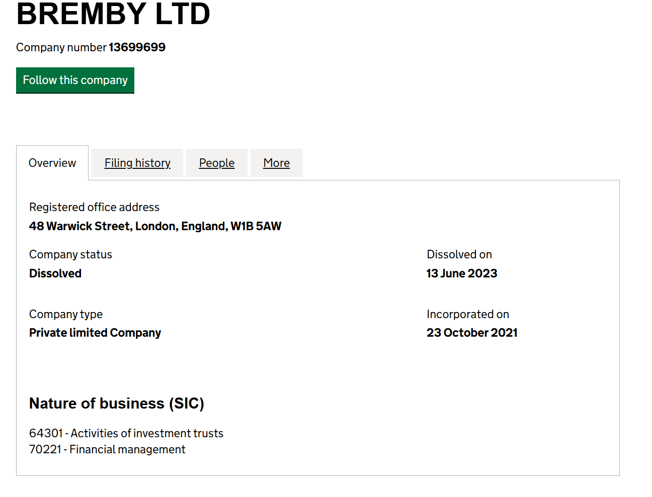Click the Nature of business (SIC) heading
The image size is (652, 497).
pyautogui.click(x=117, y=404)
